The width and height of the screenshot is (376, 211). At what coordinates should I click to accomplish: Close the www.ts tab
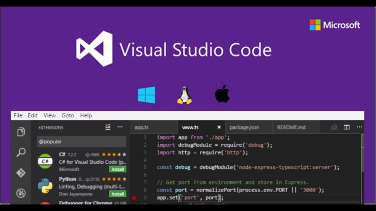(x=219, y=127)
